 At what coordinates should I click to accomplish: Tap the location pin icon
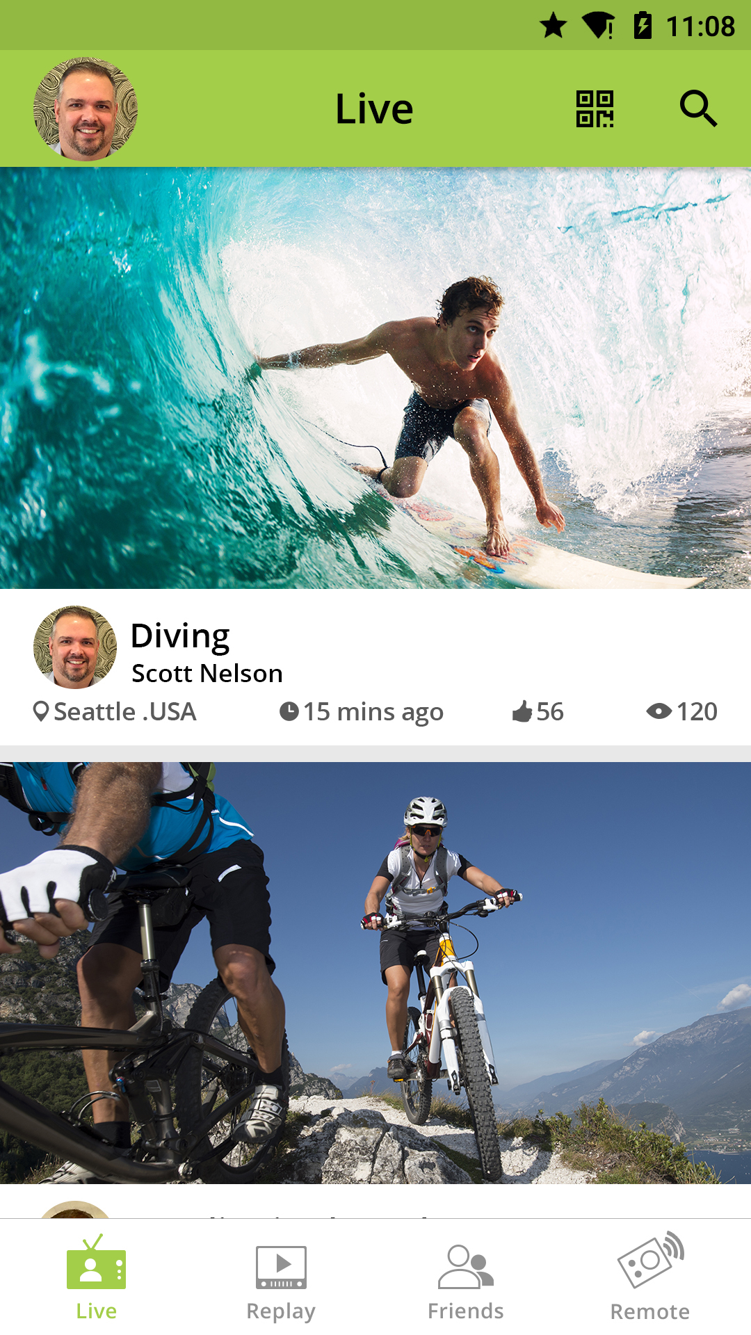pos(41,711)
